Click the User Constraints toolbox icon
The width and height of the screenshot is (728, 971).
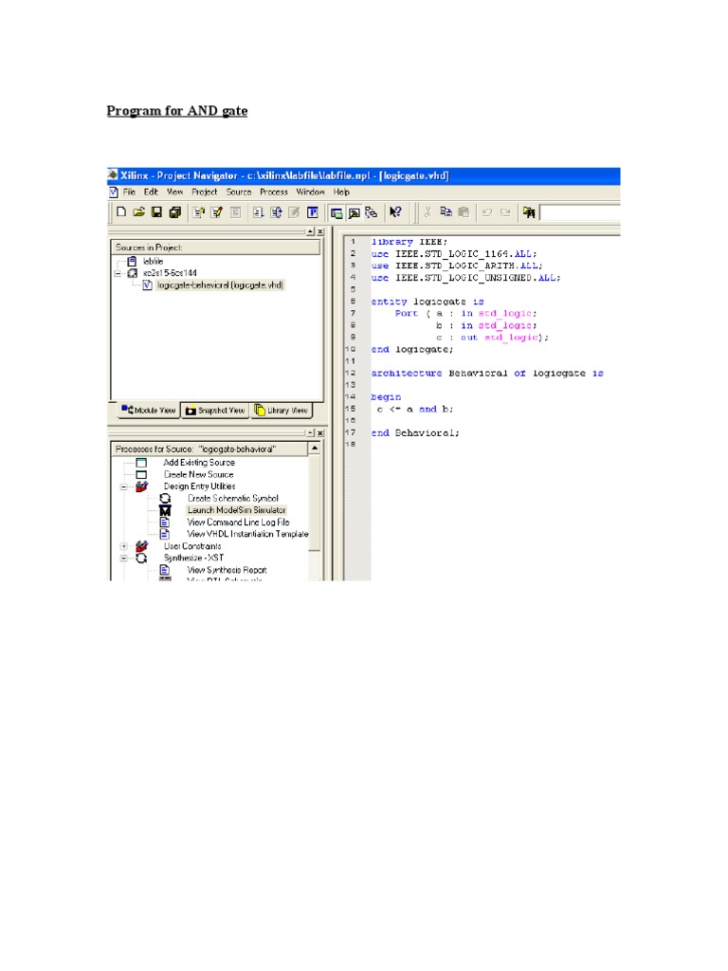(x=142, y=546)
